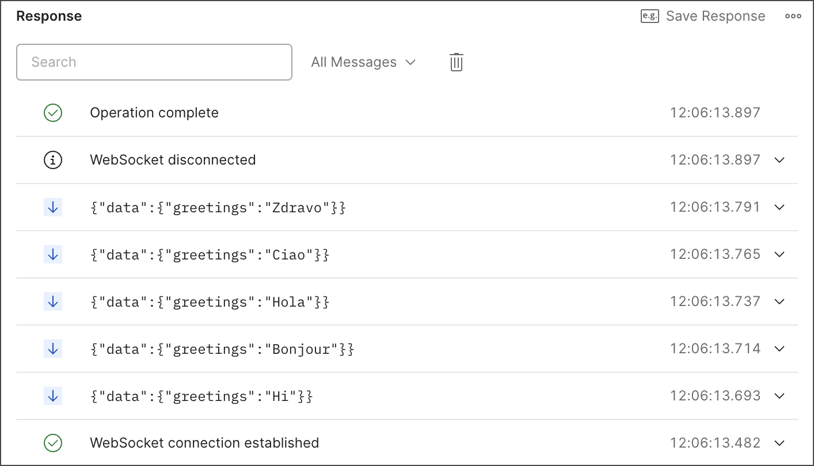
Task: Click incoming arrow icon for Bonjour message
Action: (x=53, y=349)
